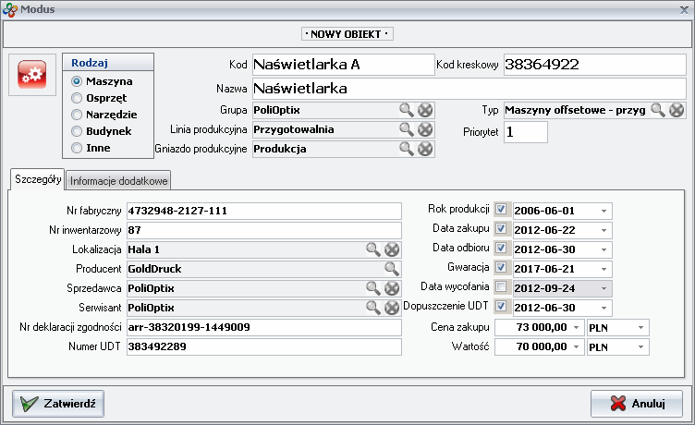Clear the Linia produkcyjna field
695x425 pixels.
[425, 129]
